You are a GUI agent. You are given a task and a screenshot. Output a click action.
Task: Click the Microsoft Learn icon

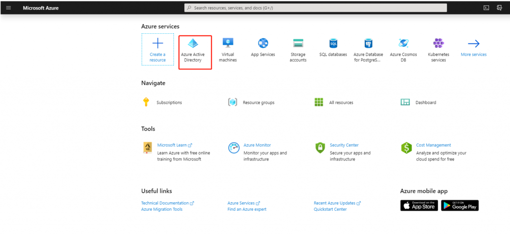pos(147,148)
